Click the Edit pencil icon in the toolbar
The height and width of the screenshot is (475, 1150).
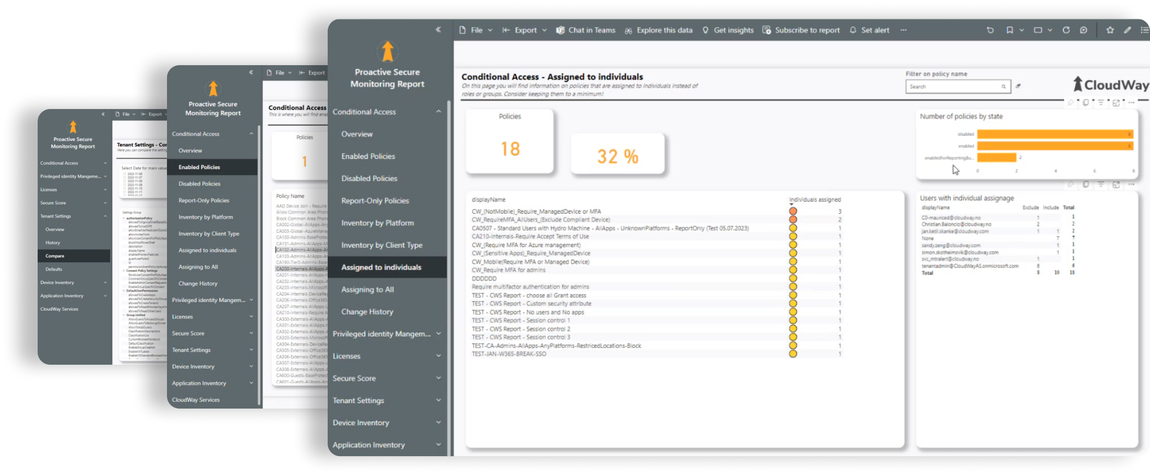tap(1127, 30)
